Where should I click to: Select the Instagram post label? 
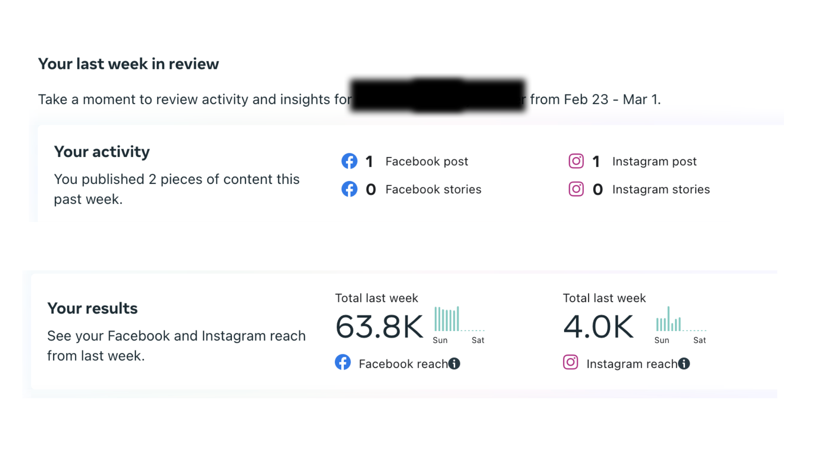[655, 162]
